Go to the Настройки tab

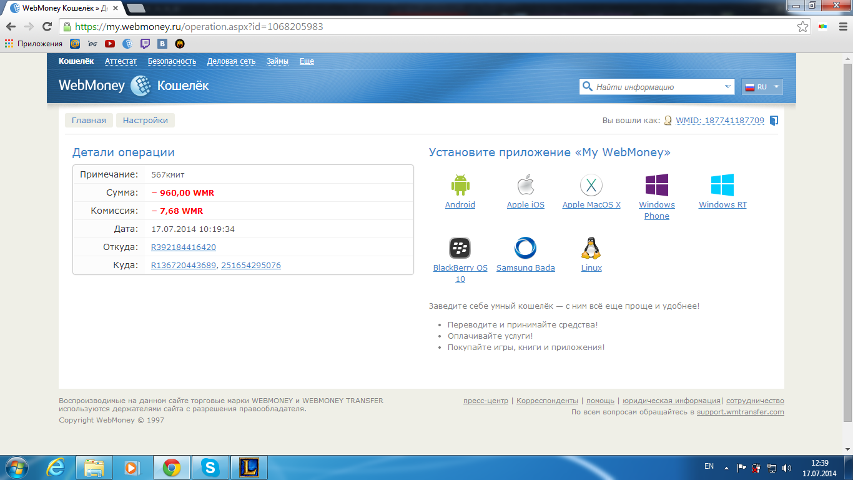[145, 121]
